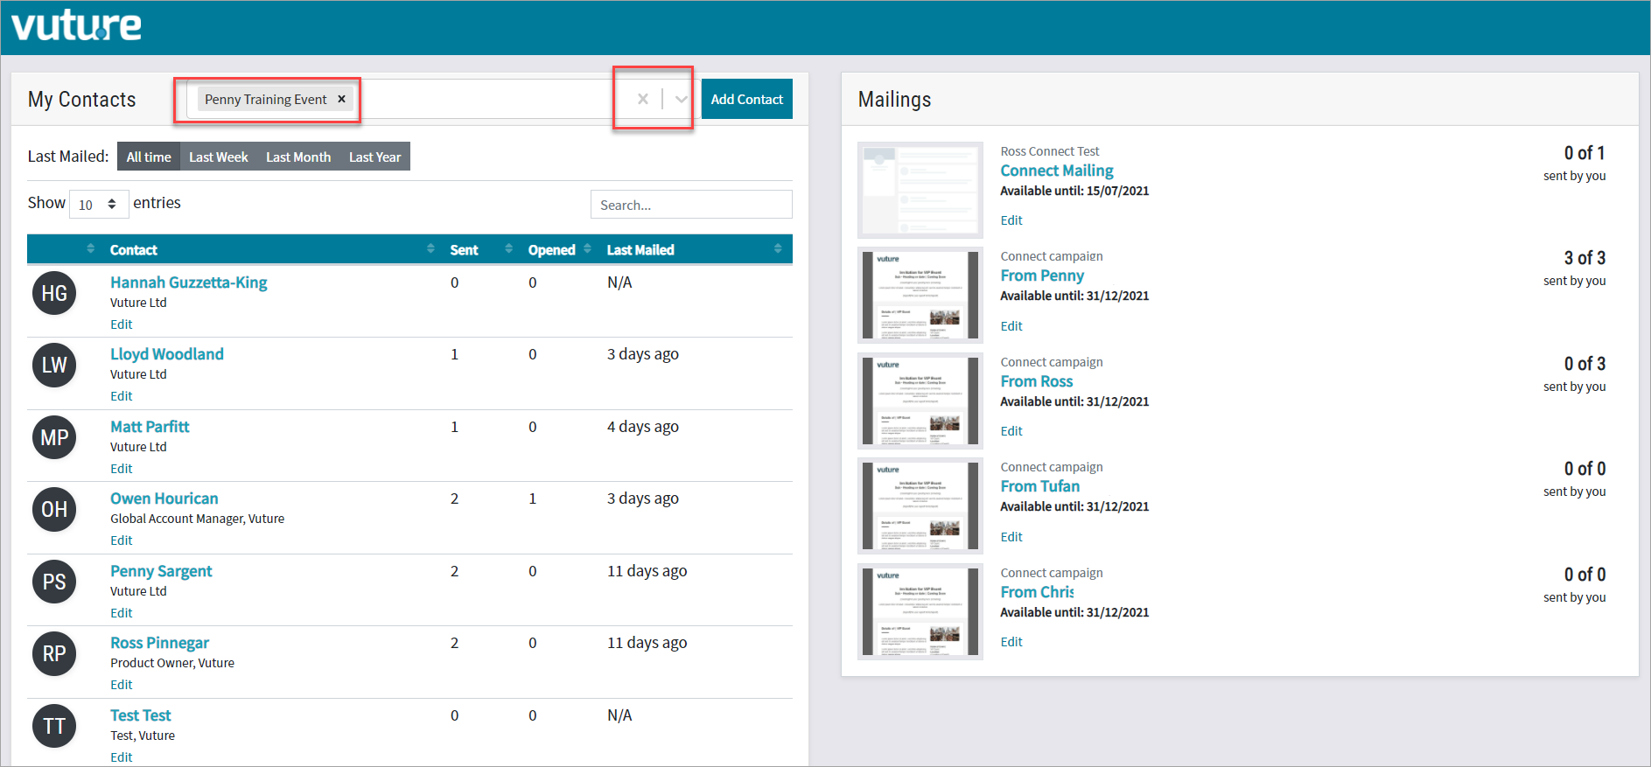Click the HG avatar icon
The height and width of the screenshot is (767, 1651).
click(54, 293)
